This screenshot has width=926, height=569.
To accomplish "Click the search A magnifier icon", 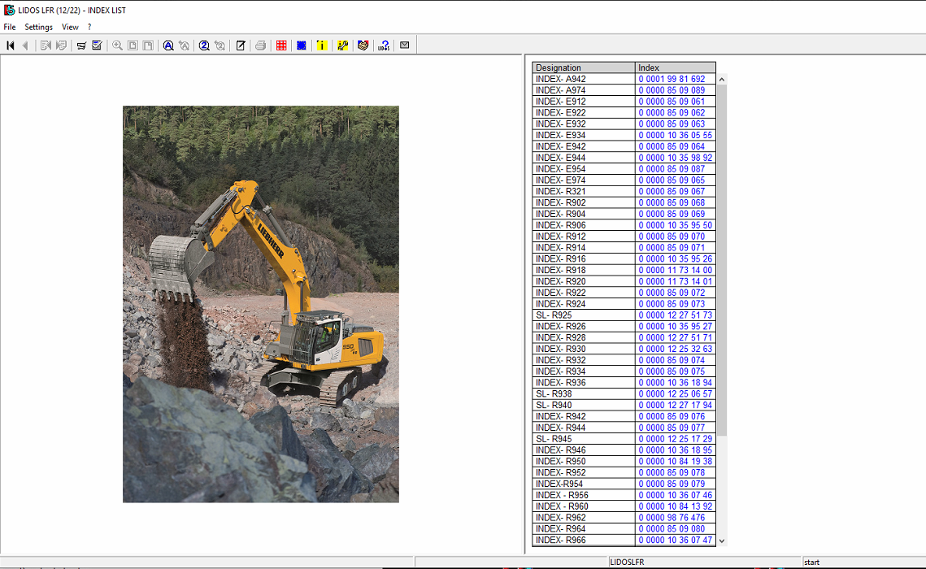I will click(x=168, y=46).
